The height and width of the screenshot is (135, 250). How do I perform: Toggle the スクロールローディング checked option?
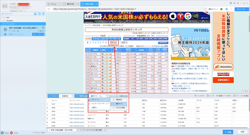click(99, 104)
